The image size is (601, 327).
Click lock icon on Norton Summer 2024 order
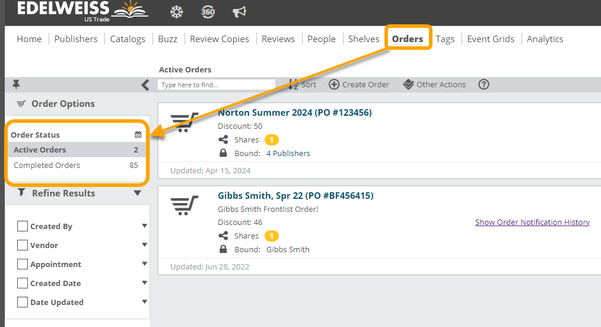coord(223,153)
